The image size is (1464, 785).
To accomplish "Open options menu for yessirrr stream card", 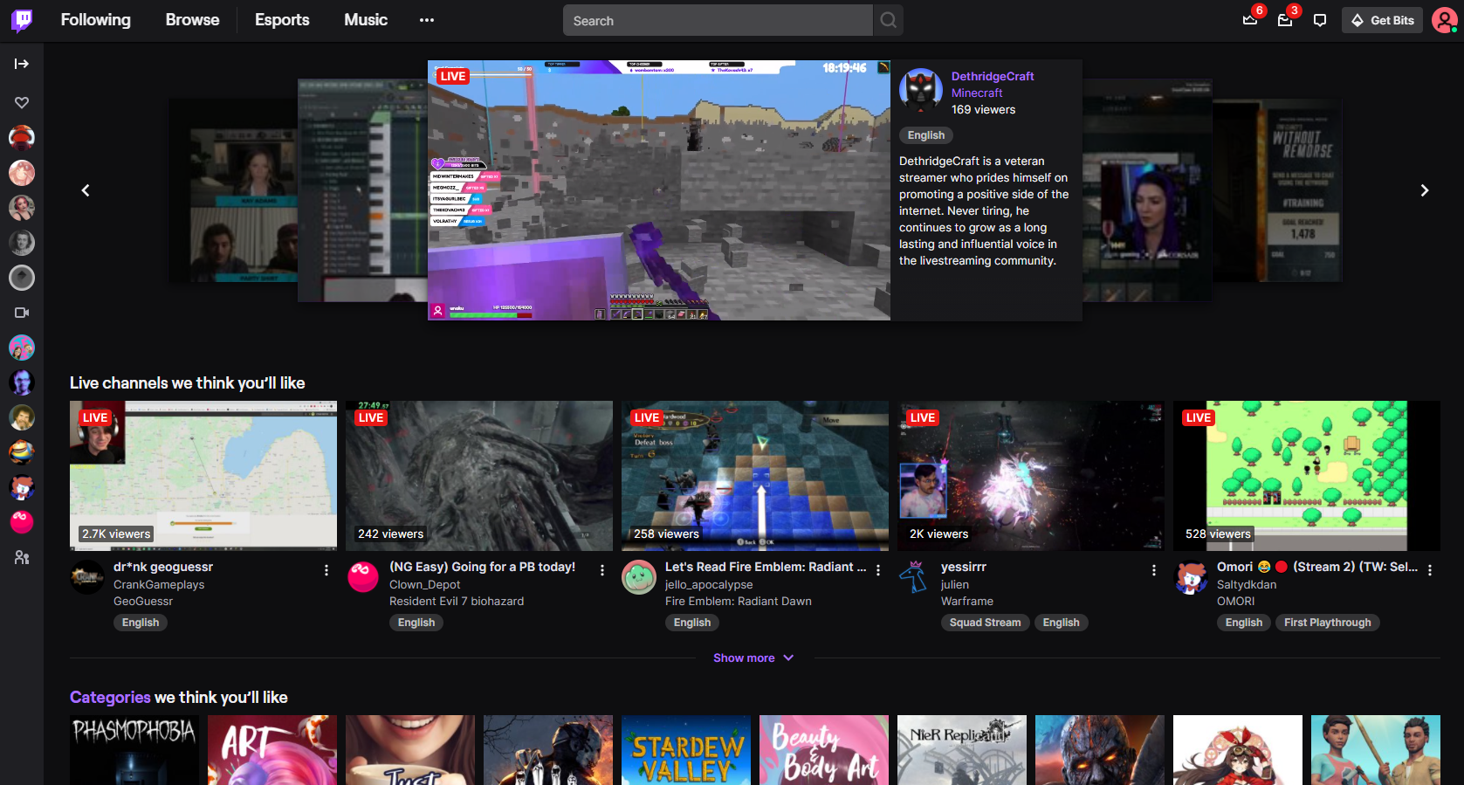I will [1154, 570].
